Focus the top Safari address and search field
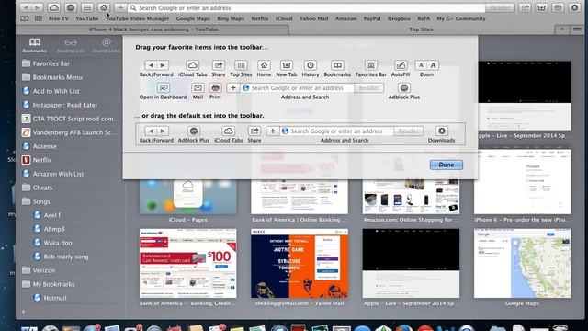Screen dimensions: 588x331 pyautogui.click(x=306, y=7)
